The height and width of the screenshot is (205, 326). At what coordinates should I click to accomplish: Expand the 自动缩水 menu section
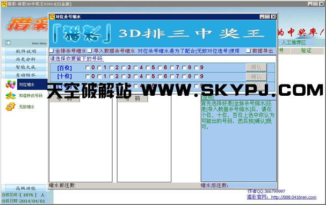pos(26,75)
